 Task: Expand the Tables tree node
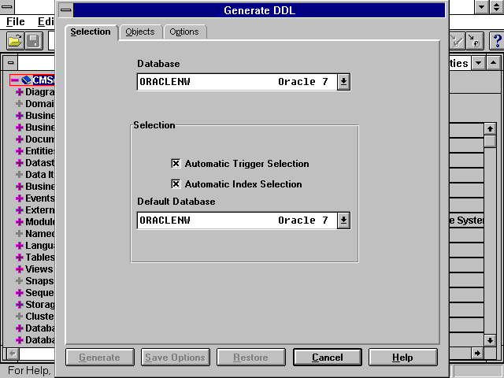click(19, 258)
